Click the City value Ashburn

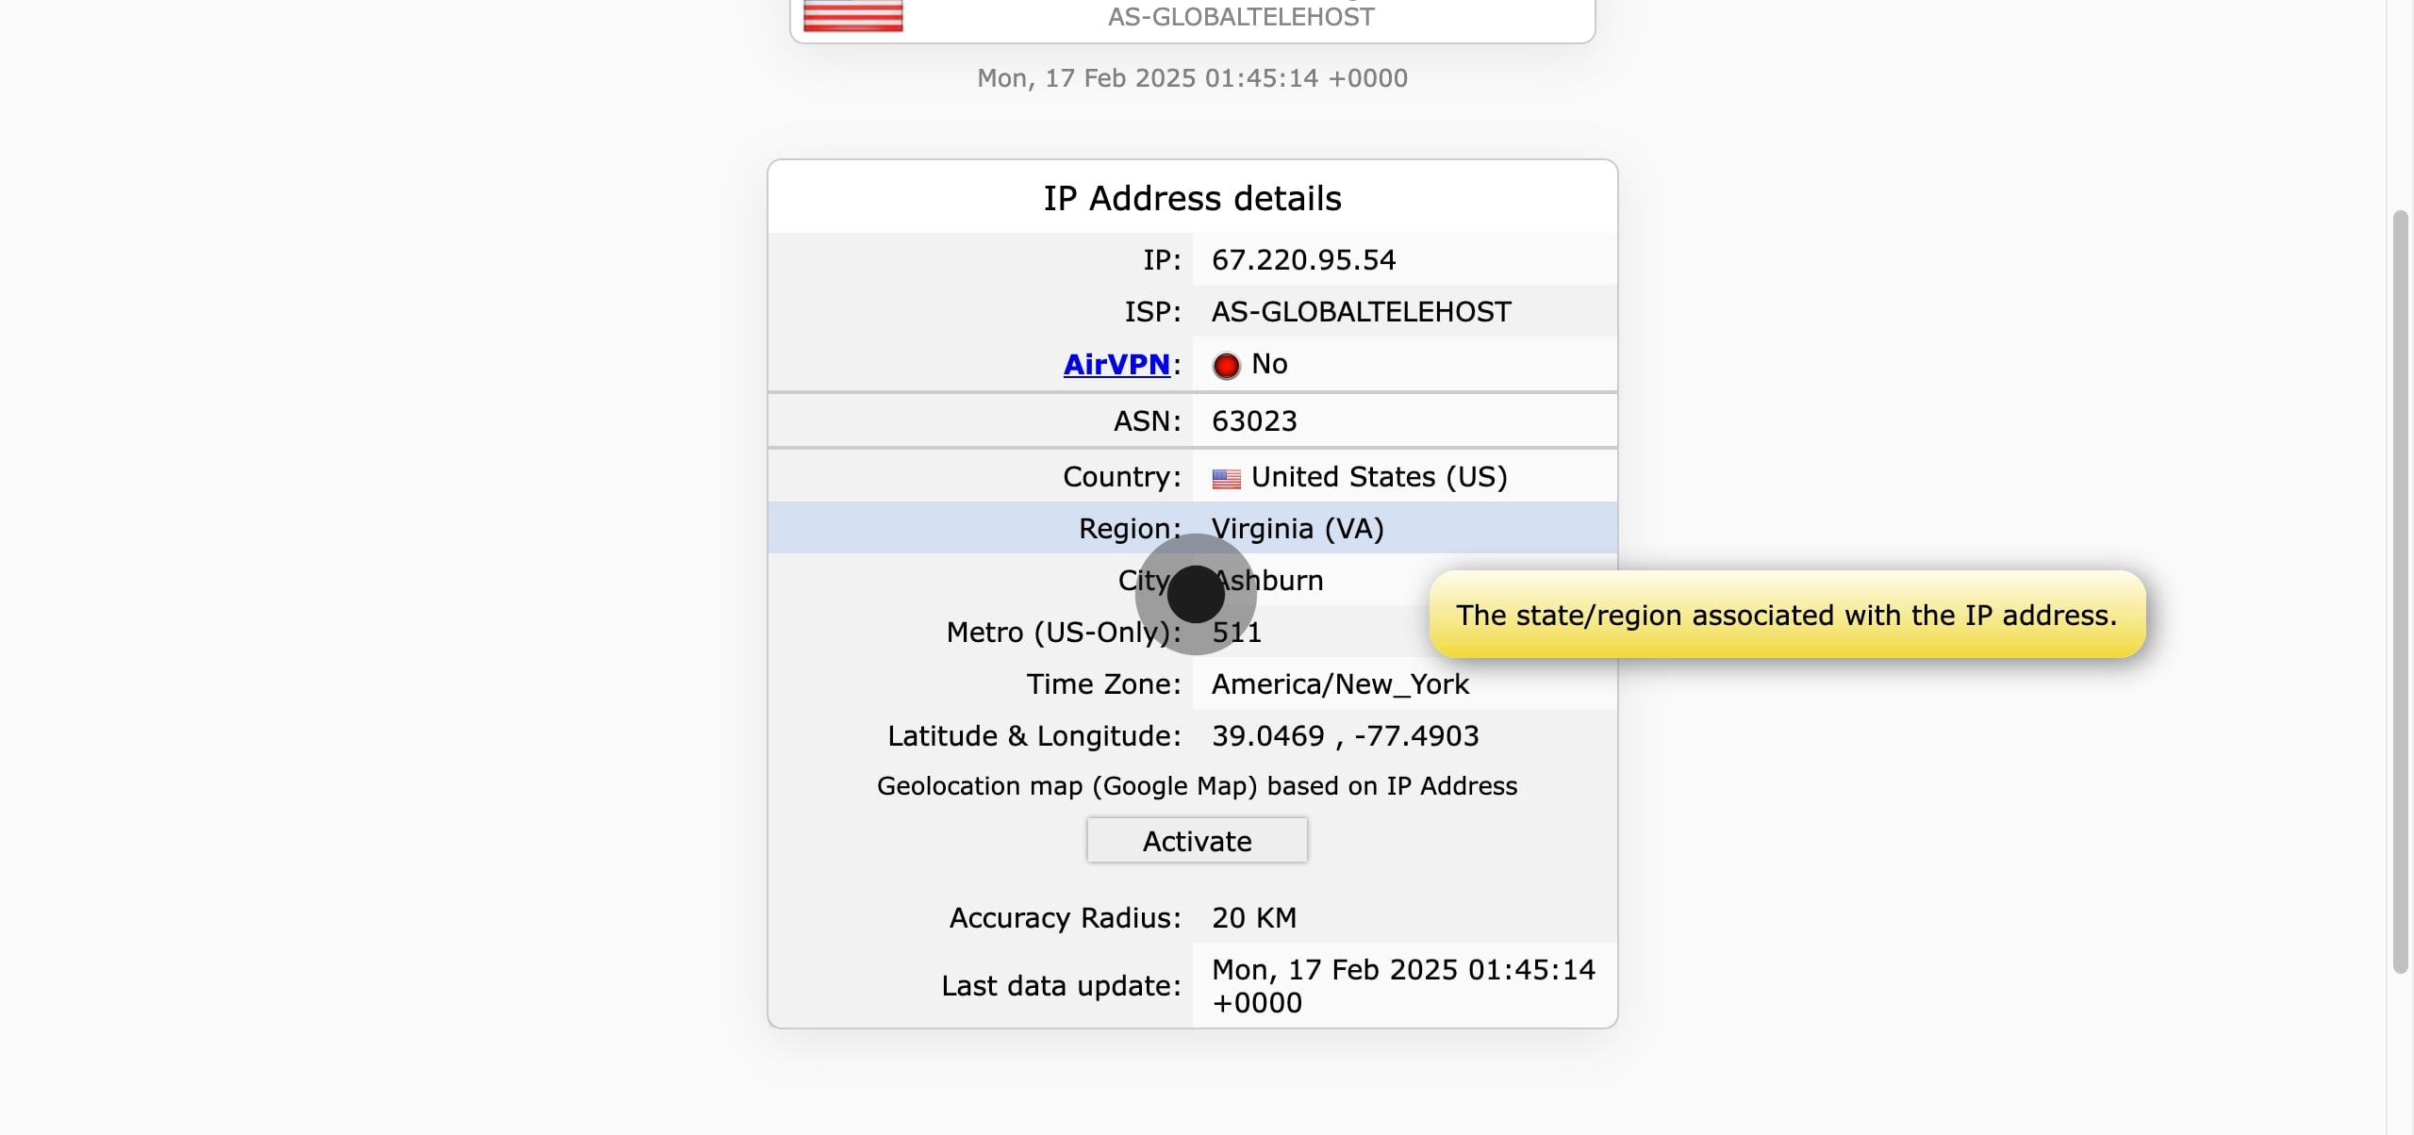(1282, 581)
